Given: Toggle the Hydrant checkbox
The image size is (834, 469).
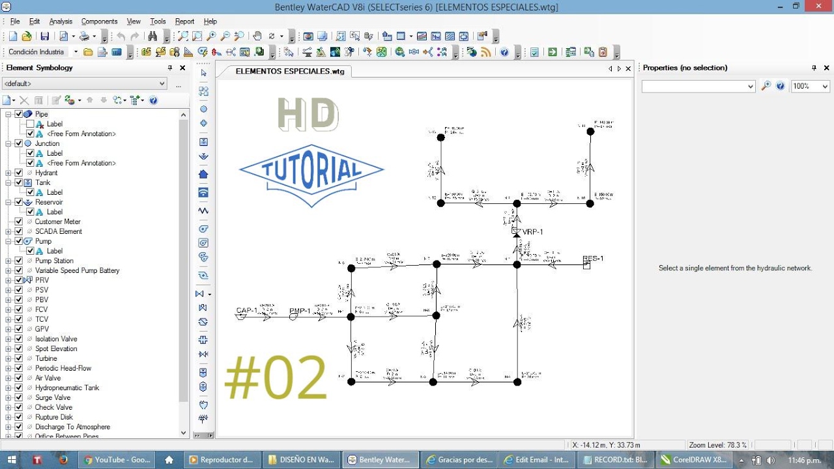Looking at the screenshot, I should (19, 173).
